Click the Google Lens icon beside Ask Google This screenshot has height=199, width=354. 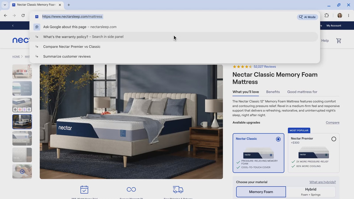[x=37, y=27]
